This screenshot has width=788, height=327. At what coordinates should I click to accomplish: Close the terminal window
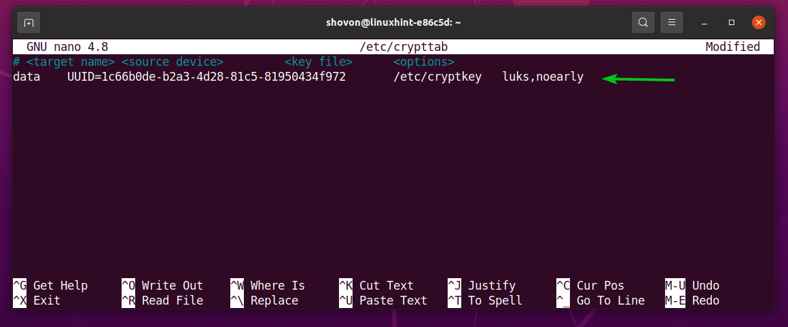pyautogui.click(x=759, y=22)
